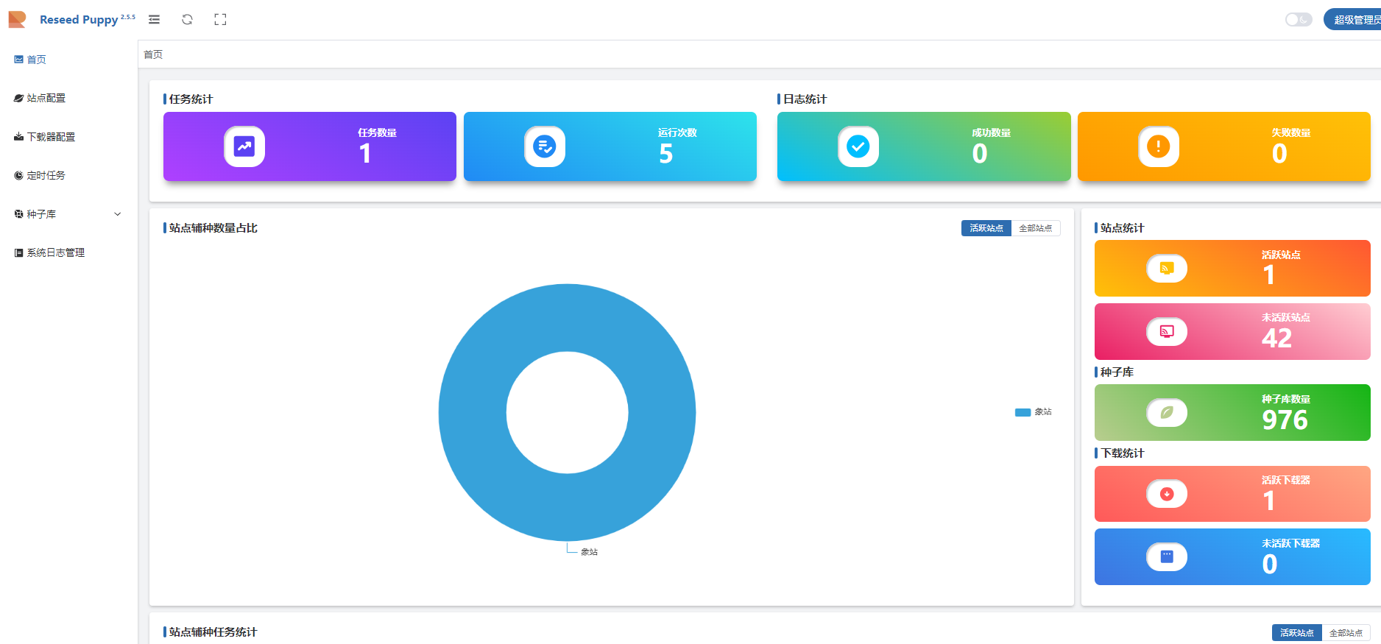Click the success count checkmark icon
The width and height of the screenshot is (1381, 644).
coord(858,146)
